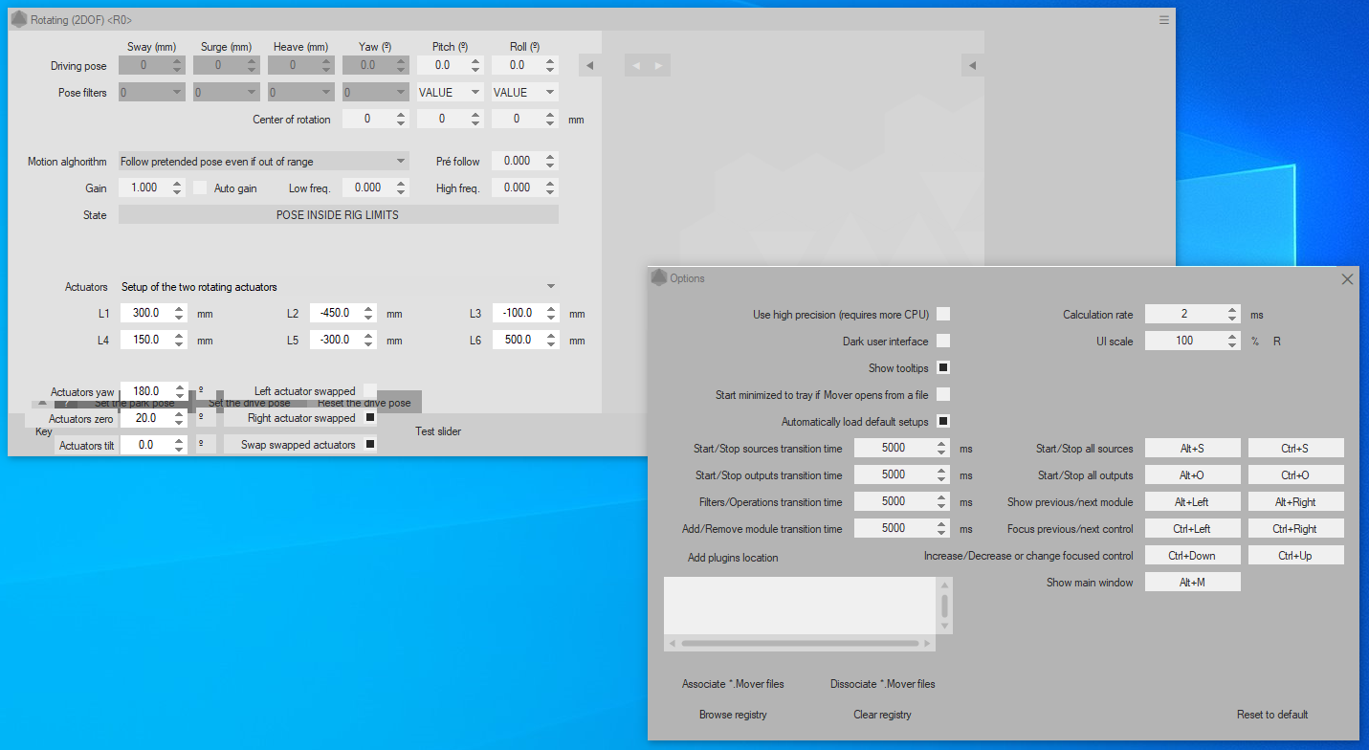Click Reset to default button
The width and height of the screenshot is (1369, 750).
1271,715
